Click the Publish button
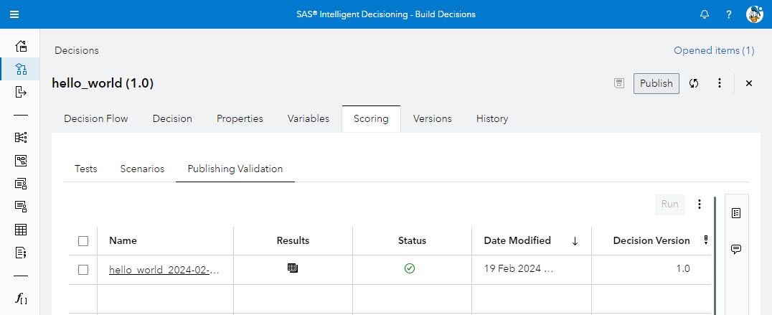Viewport: 772px width, 315px height. coord(656,83)
